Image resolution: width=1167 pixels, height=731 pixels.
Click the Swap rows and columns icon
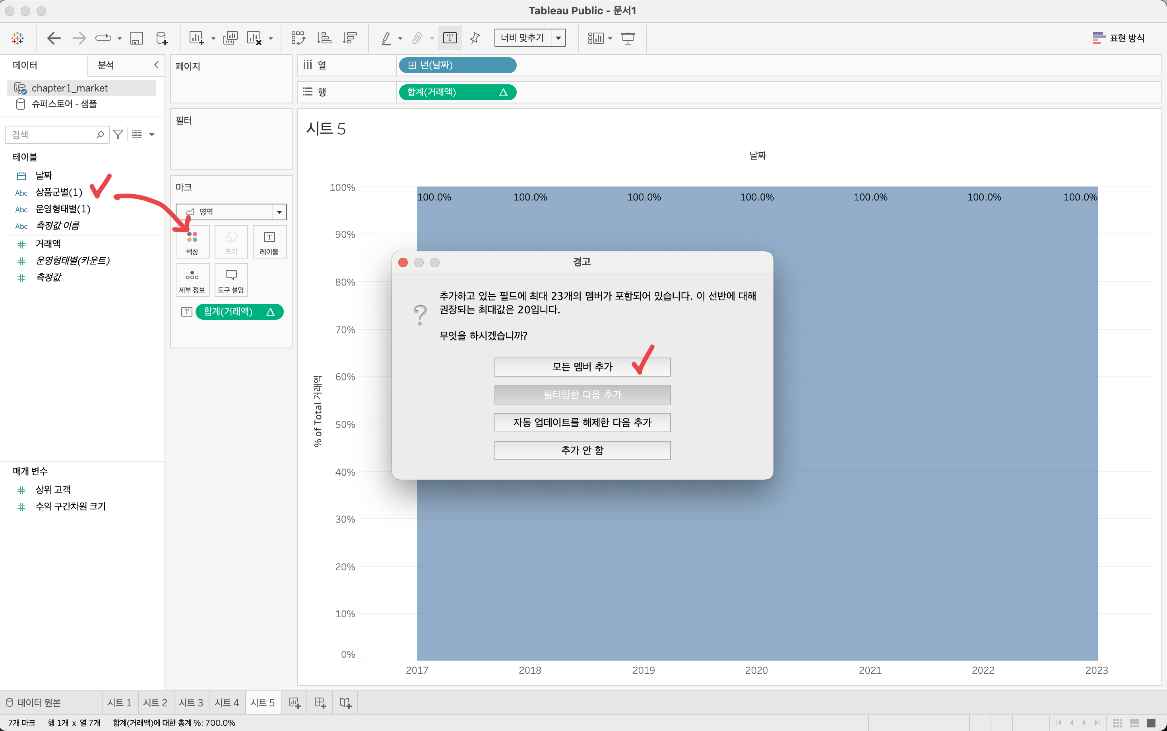(x=298, y=38)
